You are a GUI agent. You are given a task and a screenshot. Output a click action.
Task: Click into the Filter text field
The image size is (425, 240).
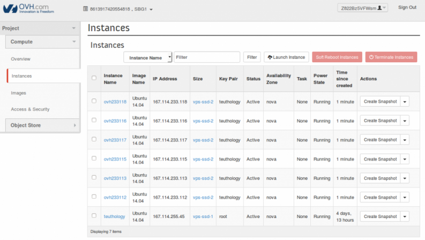pyautogui.click(x=207, y=57)
